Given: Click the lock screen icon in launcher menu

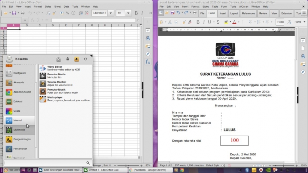Looking at the screenshot, I should (x=68, y=59).
